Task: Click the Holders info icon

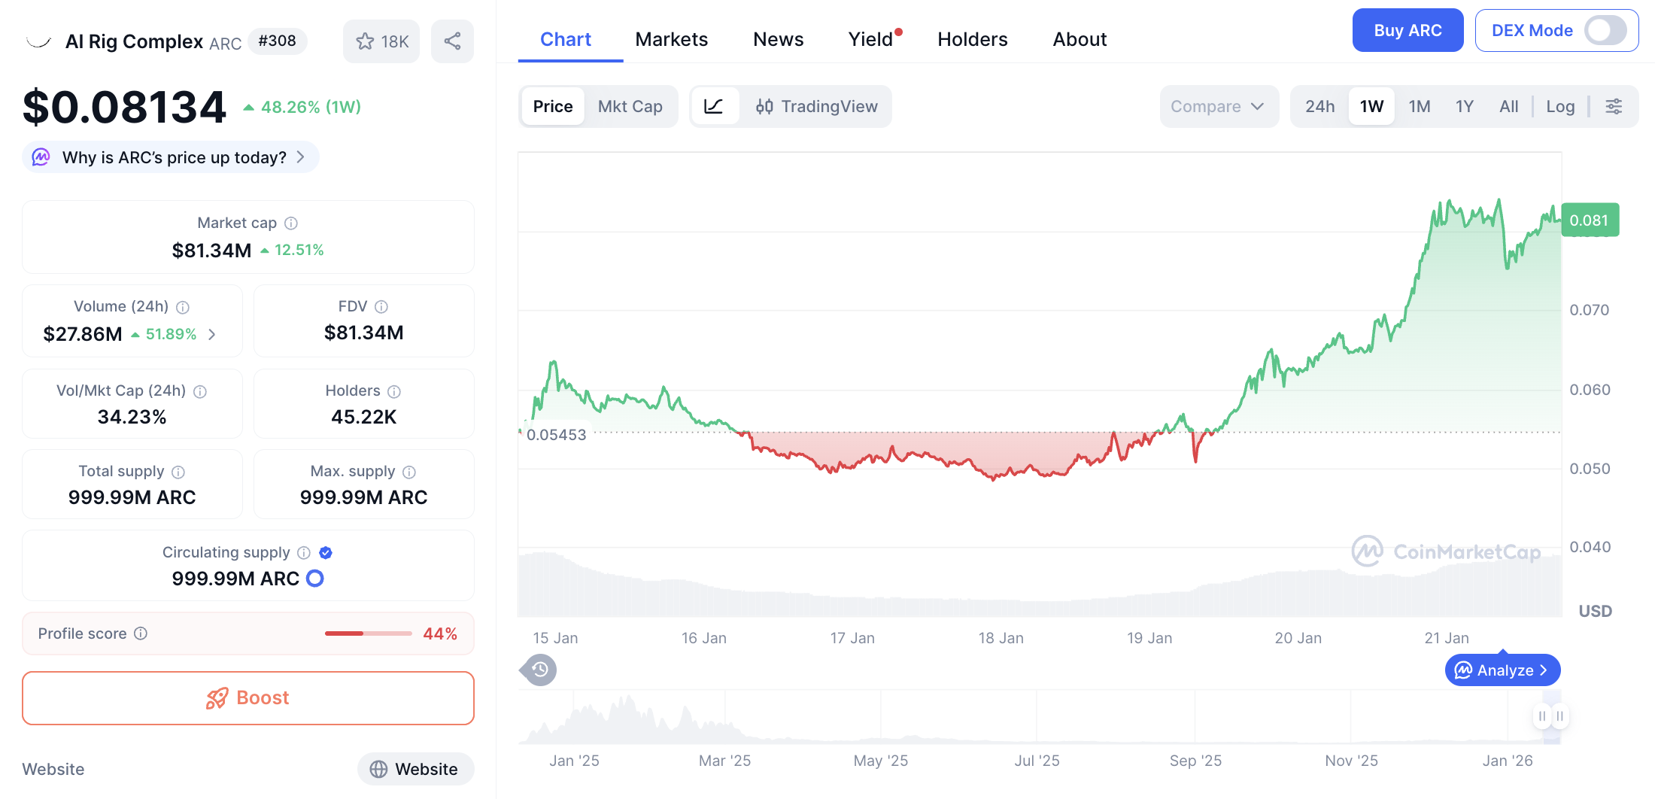Action: tap(394, 391)
